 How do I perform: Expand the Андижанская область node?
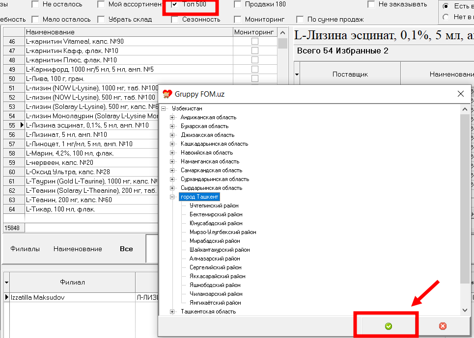(x=171, y=117)
